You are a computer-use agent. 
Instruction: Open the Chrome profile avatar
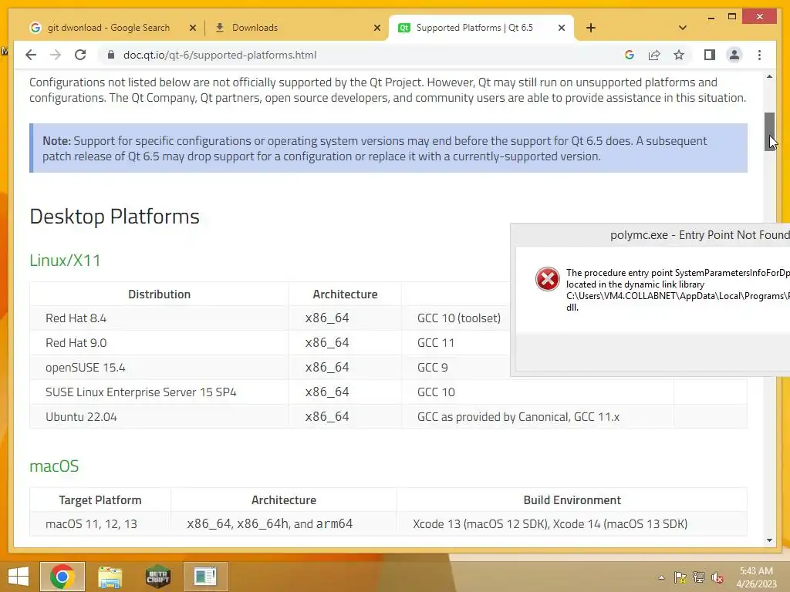pos(734,55)
